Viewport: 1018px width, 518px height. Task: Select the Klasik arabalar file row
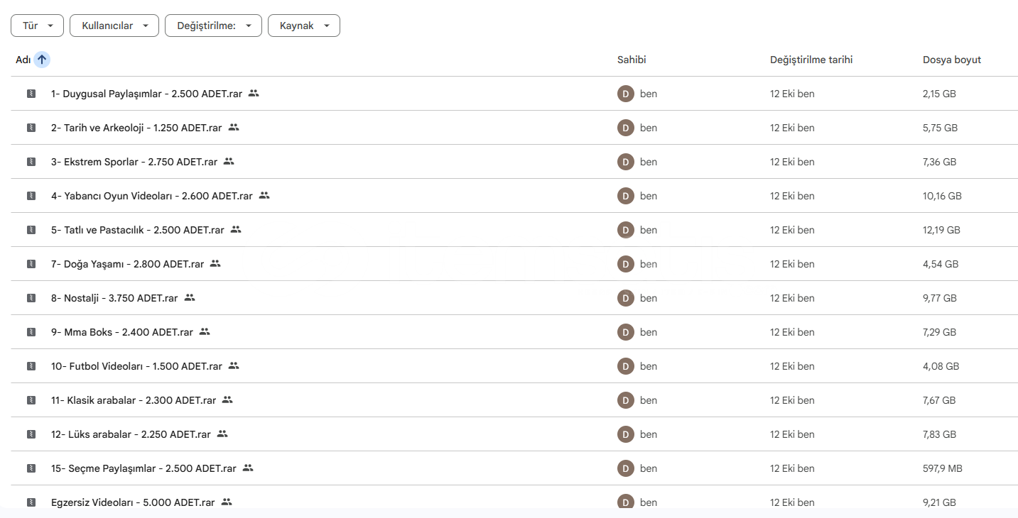pos(133,400)
